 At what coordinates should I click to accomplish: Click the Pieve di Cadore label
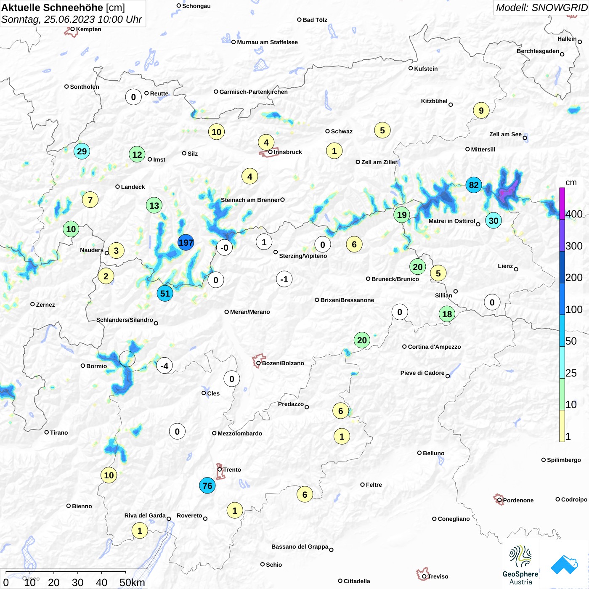coord(422,373)
